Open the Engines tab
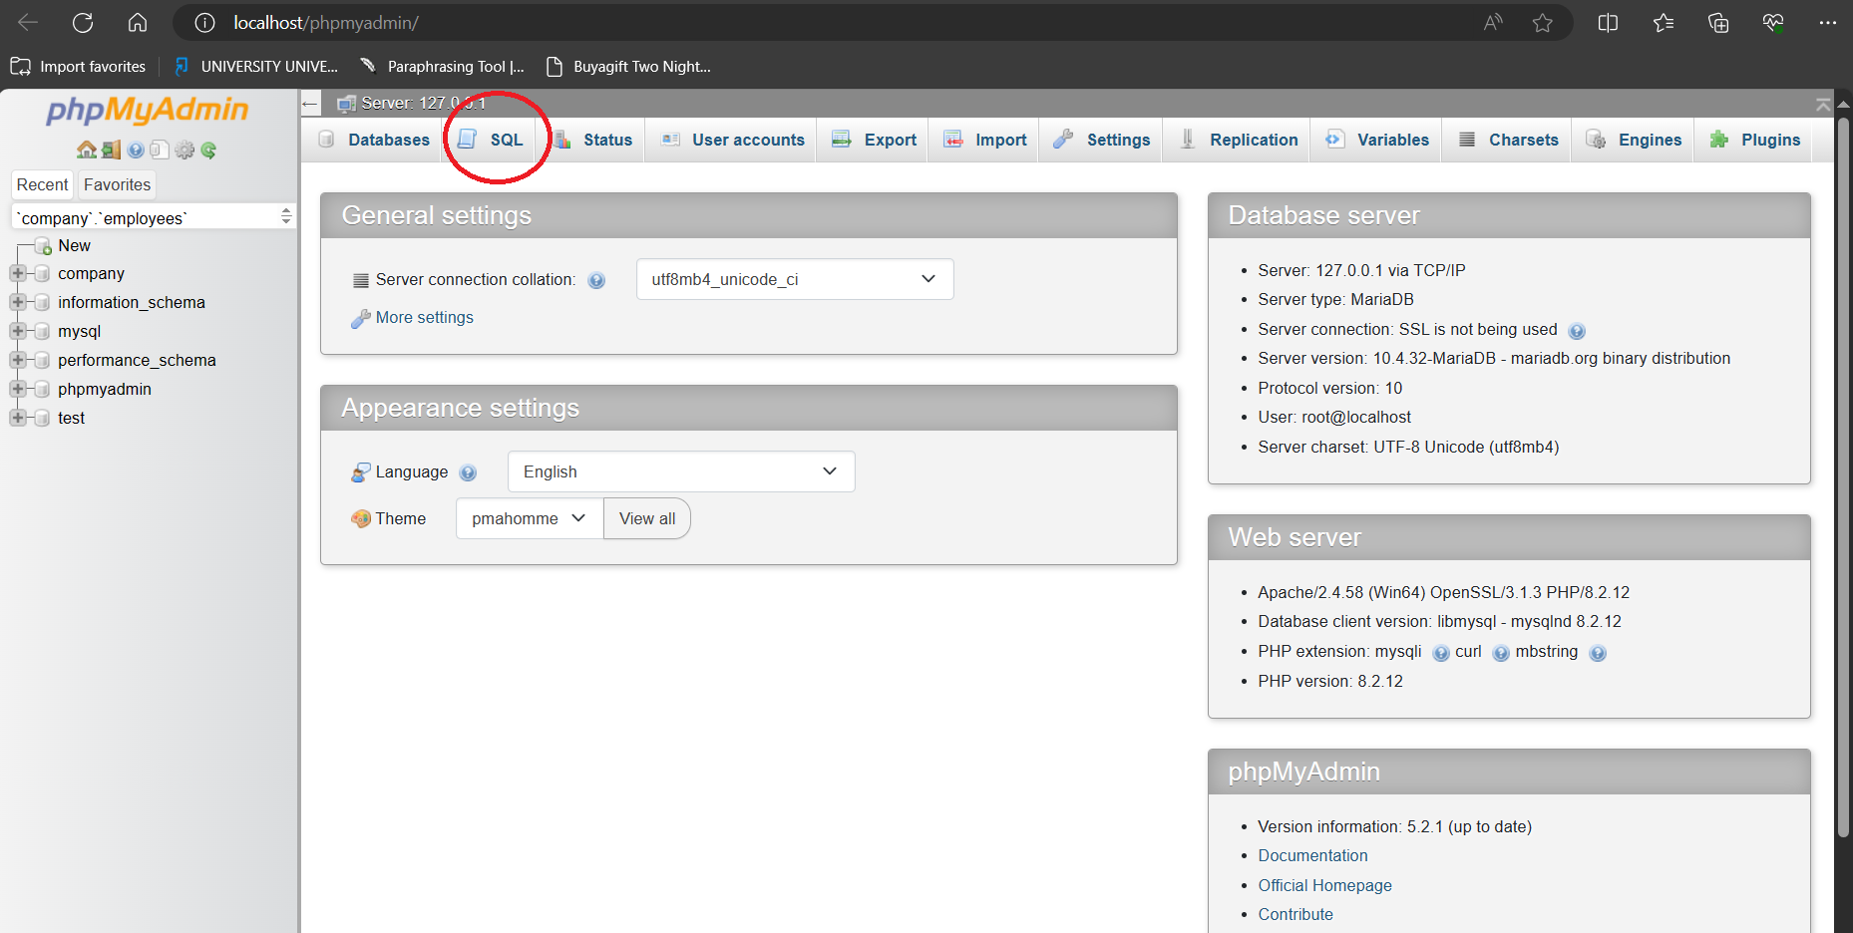The width and height of the screenshot is (1853, 933). click(x=1634, y=140)
